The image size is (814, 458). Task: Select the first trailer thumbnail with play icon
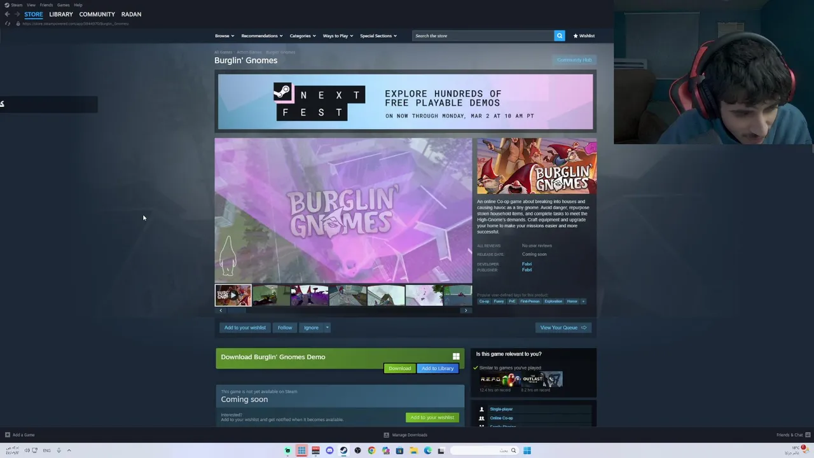click(x=233, y=295)
